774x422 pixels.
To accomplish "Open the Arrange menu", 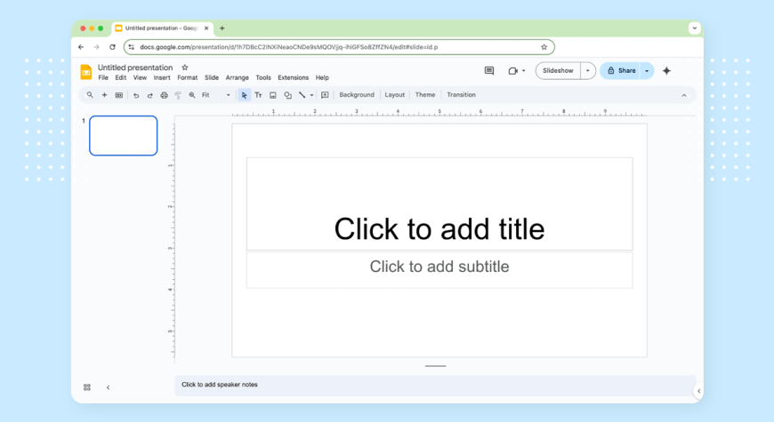I will tap(237, 78).
